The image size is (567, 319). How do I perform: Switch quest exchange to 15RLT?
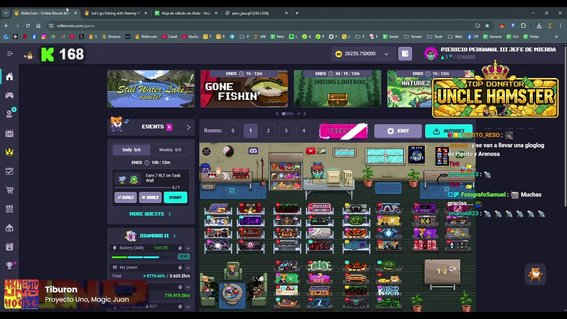[x=125, y=198]
